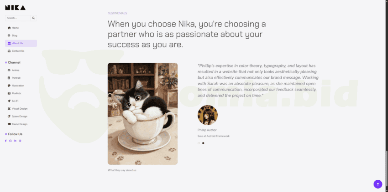Select the first testimonial slide dot
The width and height of the screenshot is (388, 192).
[199, 143]
